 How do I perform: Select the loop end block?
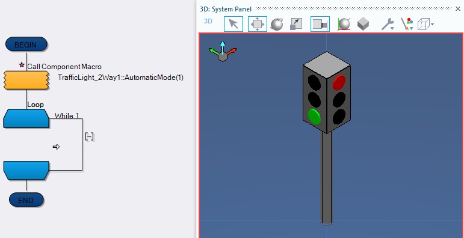(26, 171)
